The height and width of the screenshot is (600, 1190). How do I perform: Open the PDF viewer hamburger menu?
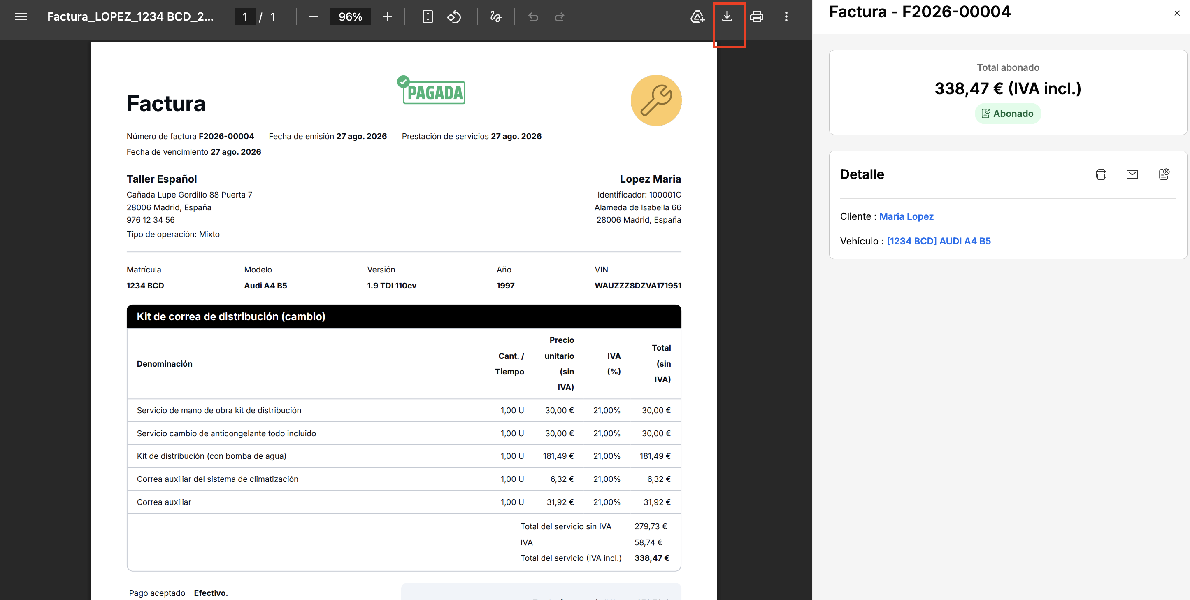pyautogui.click(x=21, y=16)
